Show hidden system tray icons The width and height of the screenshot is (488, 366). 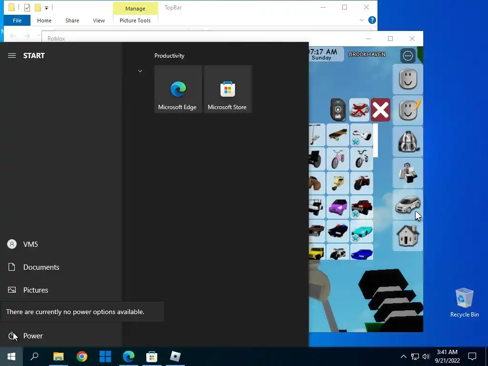coord(403,356)
